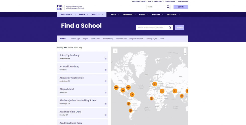
Task: Open the DASL link
Action: tap(150, 1)
